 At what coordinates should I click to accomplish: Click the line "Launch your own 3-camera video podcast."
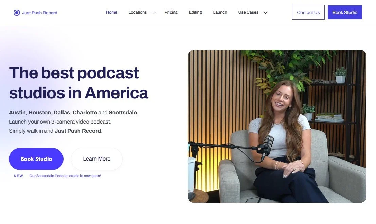[60, 122]
